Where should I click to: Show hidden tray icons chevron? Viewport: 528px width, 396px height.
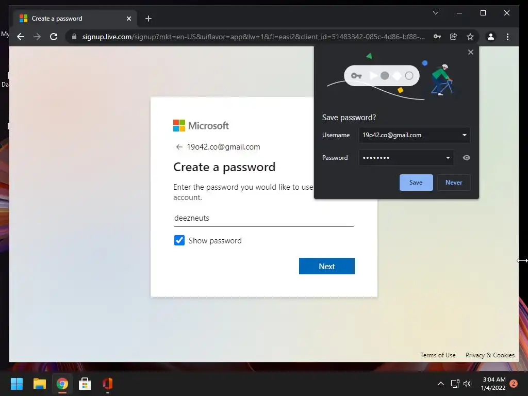coord(440,384)
